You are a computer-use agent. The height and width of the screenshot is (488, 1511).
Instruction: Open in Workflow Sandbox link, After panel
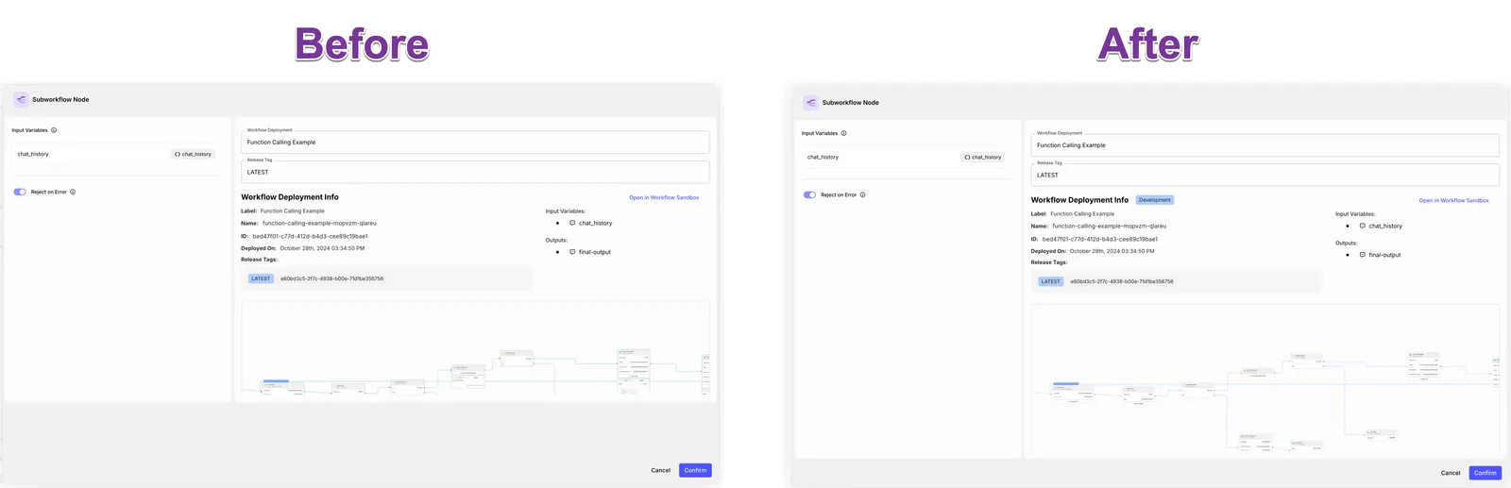[x=1453, y=200]
